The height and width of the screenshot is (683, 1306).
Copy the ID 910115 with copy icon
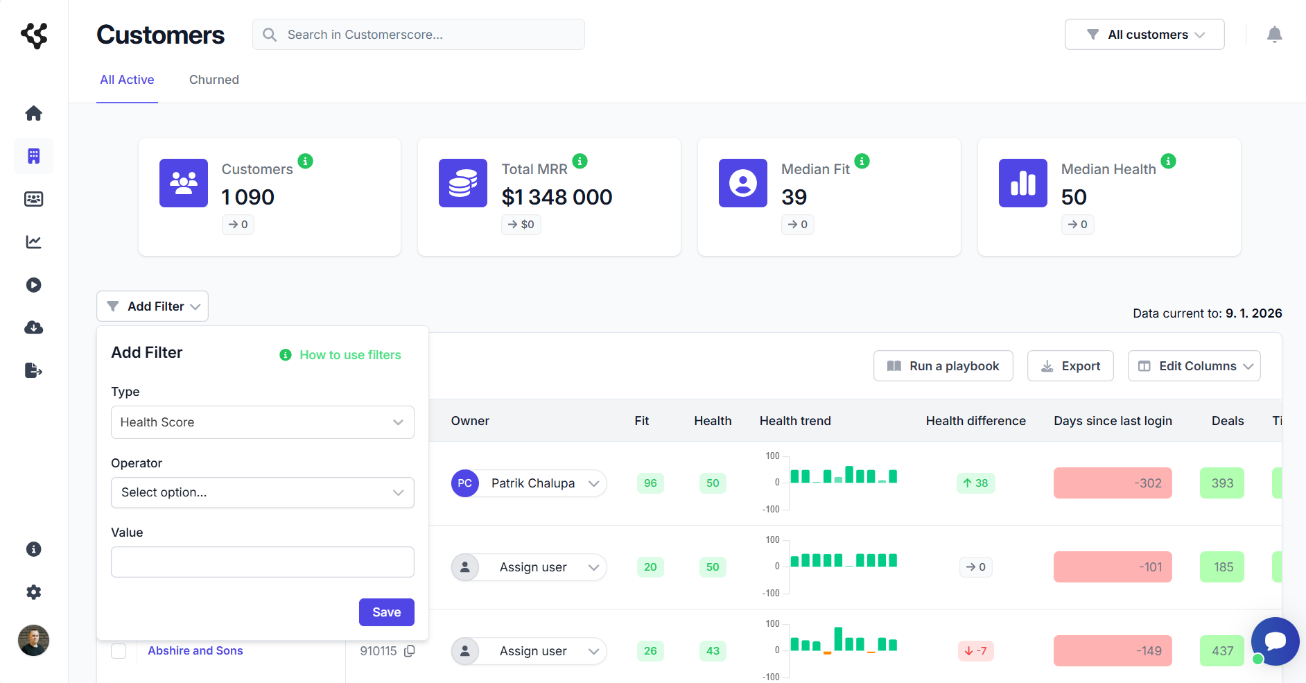pyautogui.click(x=410, y=651)
